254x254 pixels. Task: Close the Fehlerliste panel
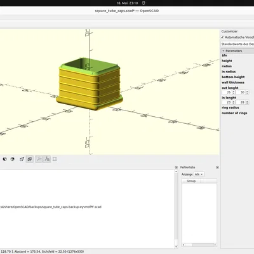point(217,167)
